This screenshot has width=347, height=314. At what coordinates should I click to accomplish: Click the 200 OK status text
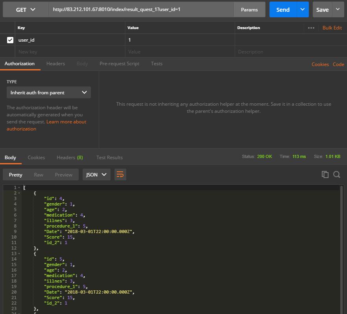(264, 156)
